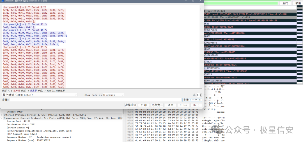Click the 查找下一个(N) button

192,100
